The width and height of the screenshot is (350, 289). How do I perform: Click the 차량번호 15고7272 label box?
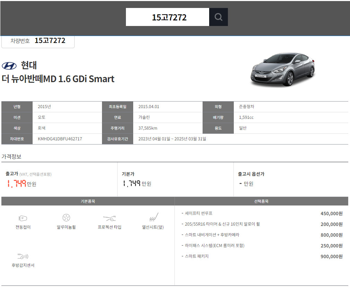click(x=38, y=41)
